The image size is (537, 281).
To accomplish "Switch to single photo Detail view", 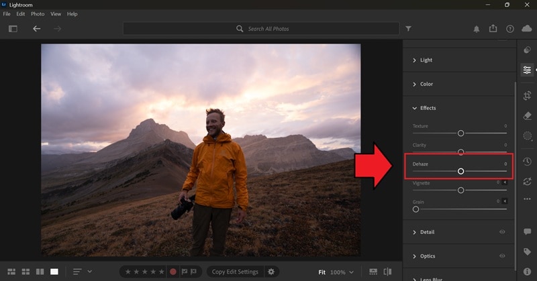I will [x=54, y=272].
